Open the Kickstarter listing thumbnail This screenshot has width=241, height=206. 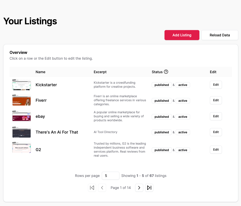[x=22, y=85]
